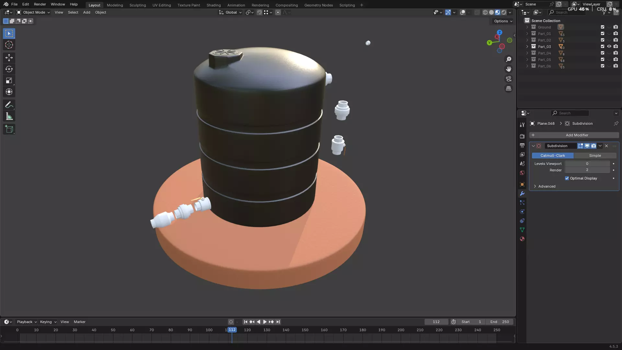Expand the Part_06 collection
The image size is (622, 350).
(x=527, y=66)
